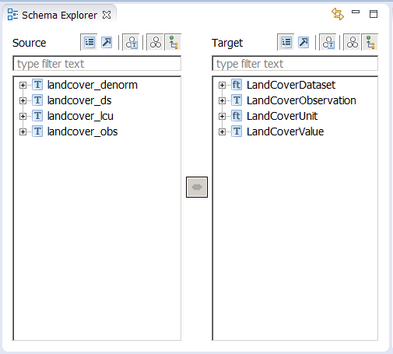Image resolution: width=393 pixels, height=354 pixels.
Task: Expand landcover_lcu tree node
Action: [23, 116]
